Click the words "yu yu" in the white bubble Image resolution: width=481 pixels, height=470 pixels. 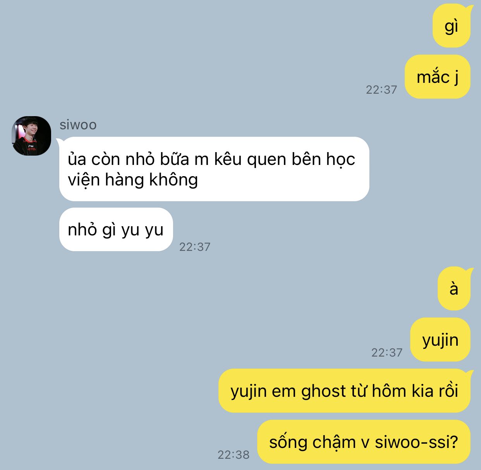(x=142, y=230)
